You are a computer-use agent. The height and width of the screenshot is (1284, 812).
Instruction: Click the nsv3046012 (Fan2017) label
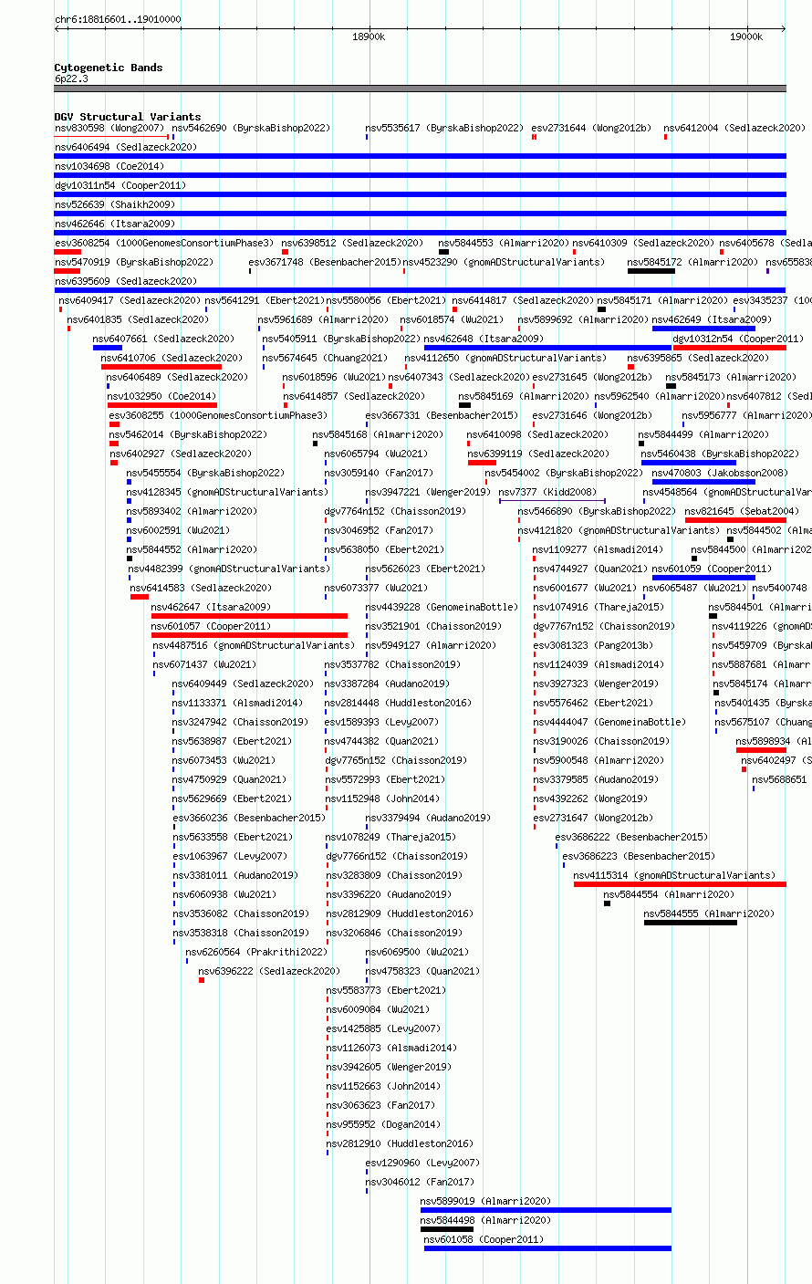tap(420, 1182)
